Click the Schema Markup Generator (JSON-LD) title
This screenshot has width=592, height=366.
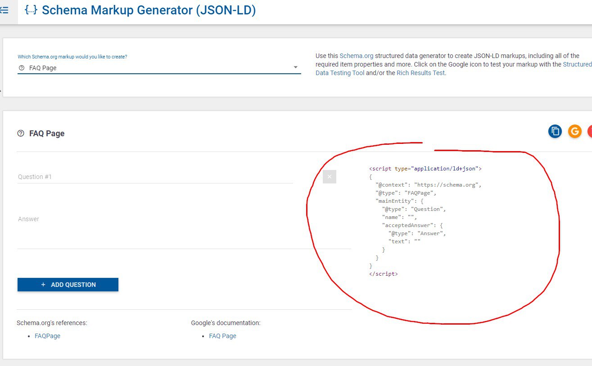149,10
